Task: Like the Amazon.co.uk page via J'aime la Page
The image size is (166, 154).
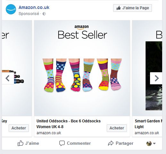Action: click(x=132, y=8)
